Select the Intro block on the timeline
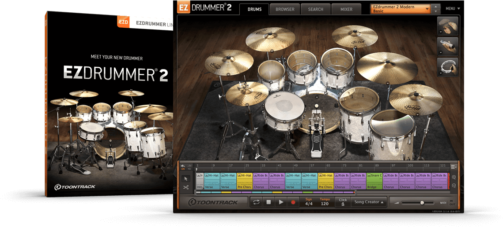This screenshot has width=503, height=227. (200, 181)
